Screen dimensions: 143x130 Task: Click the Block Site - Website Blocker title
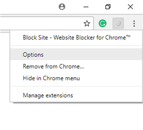click(77, 38)
